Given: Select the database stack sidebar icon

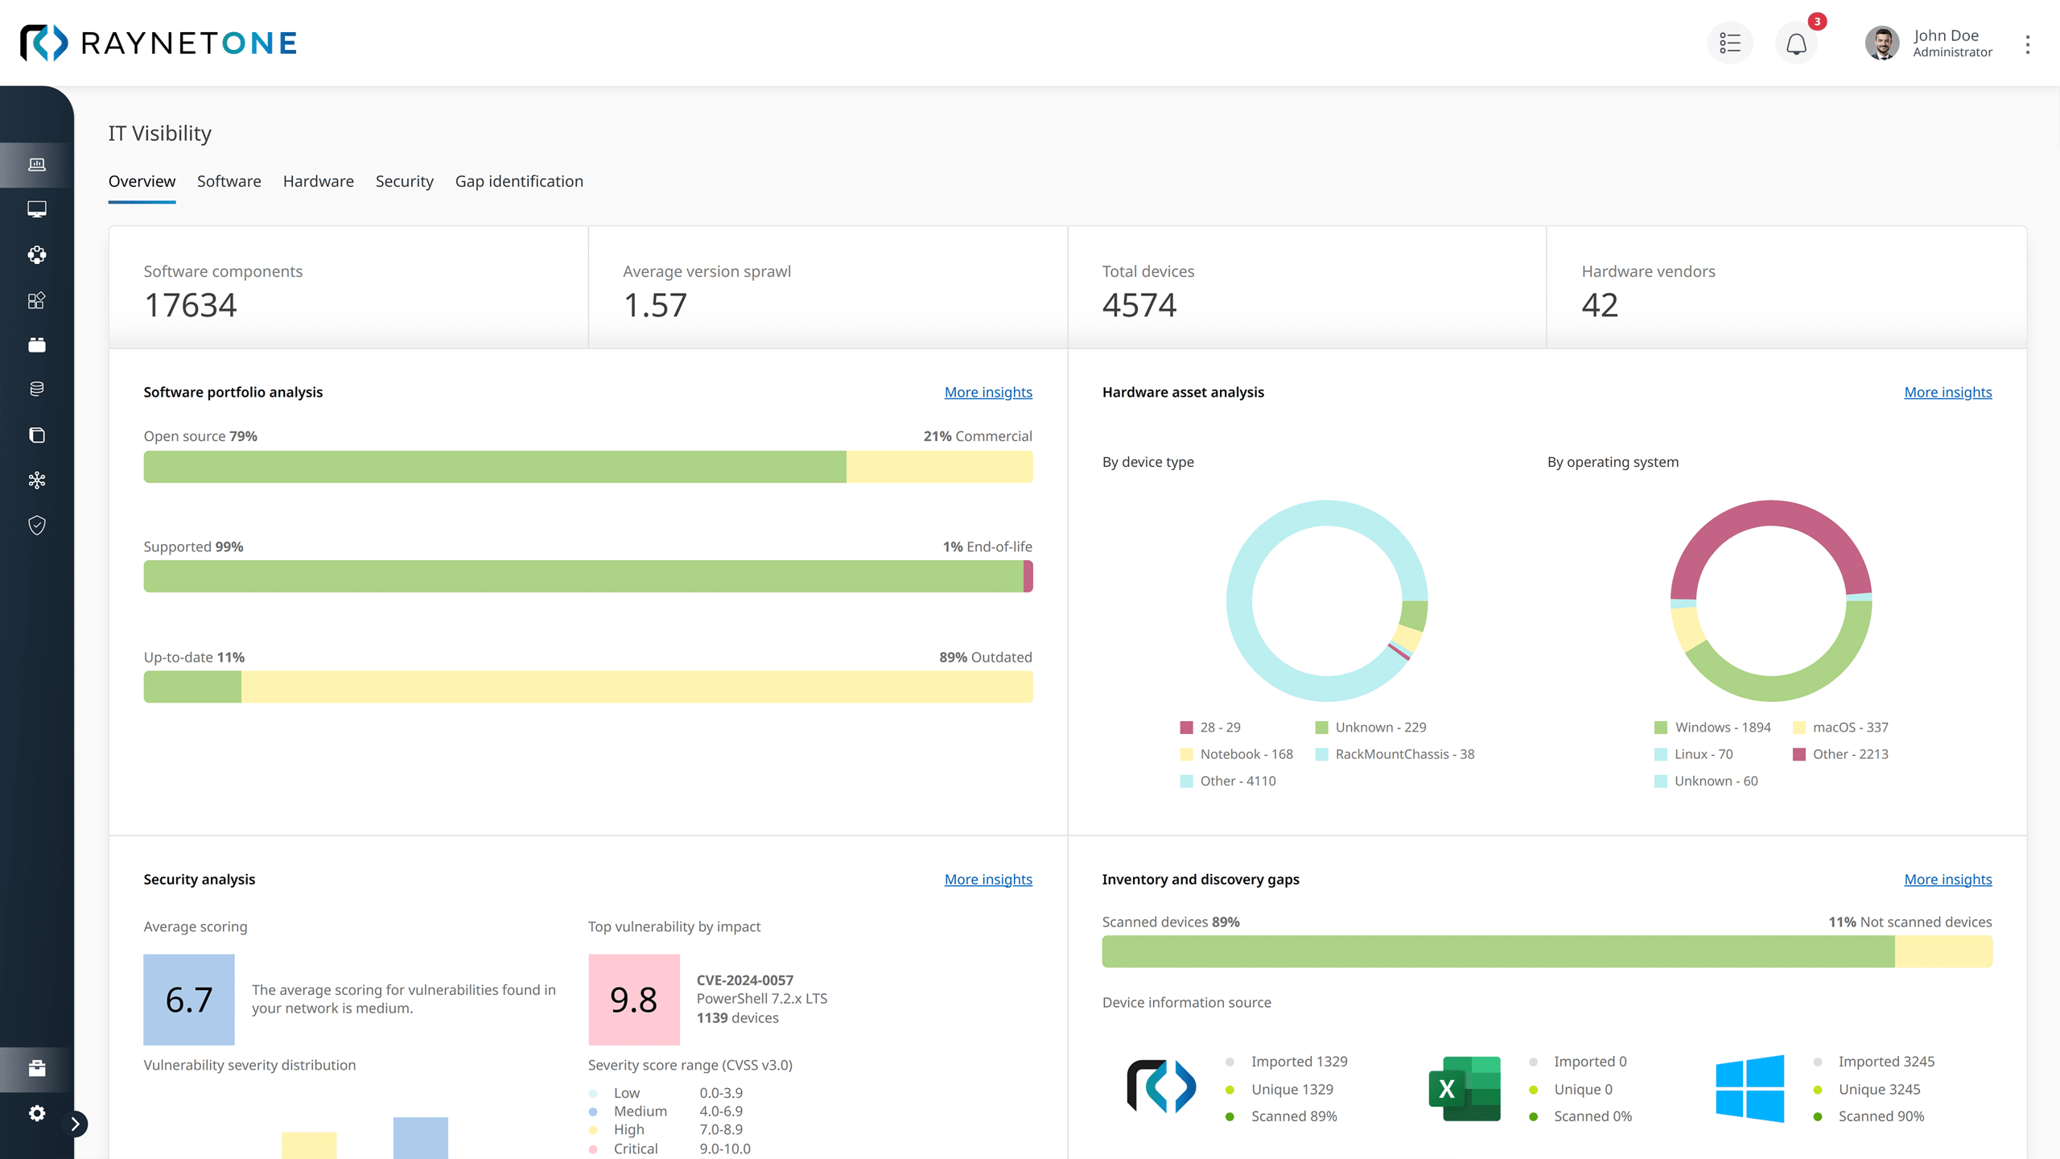Looking at the screenshot, I should (x=37, y=390).
